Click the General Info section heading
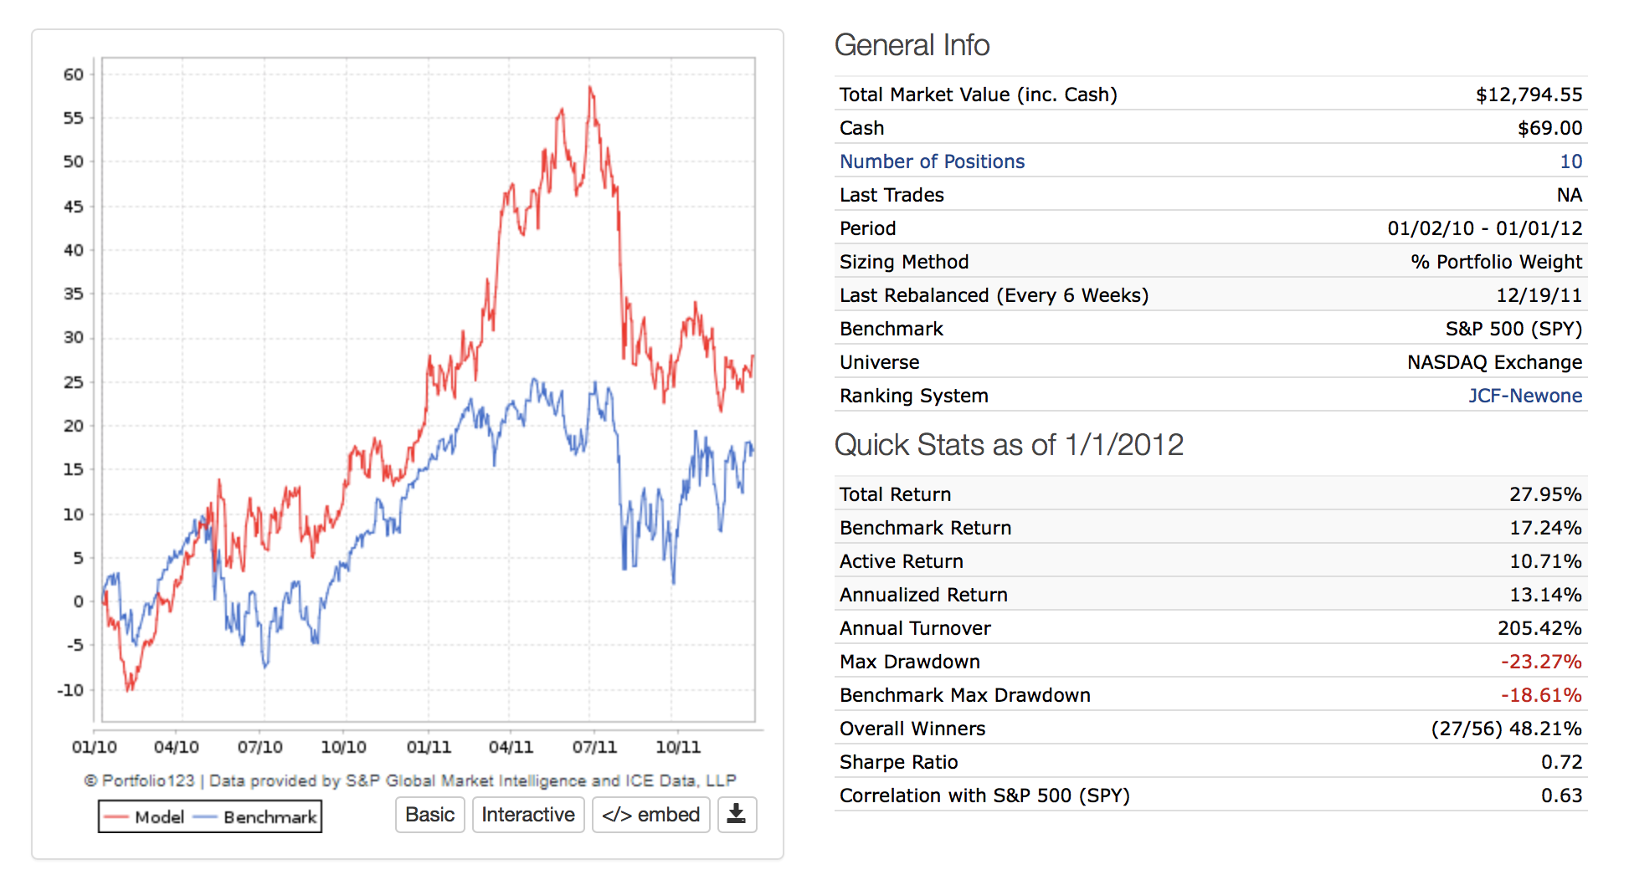 [912, 45]
